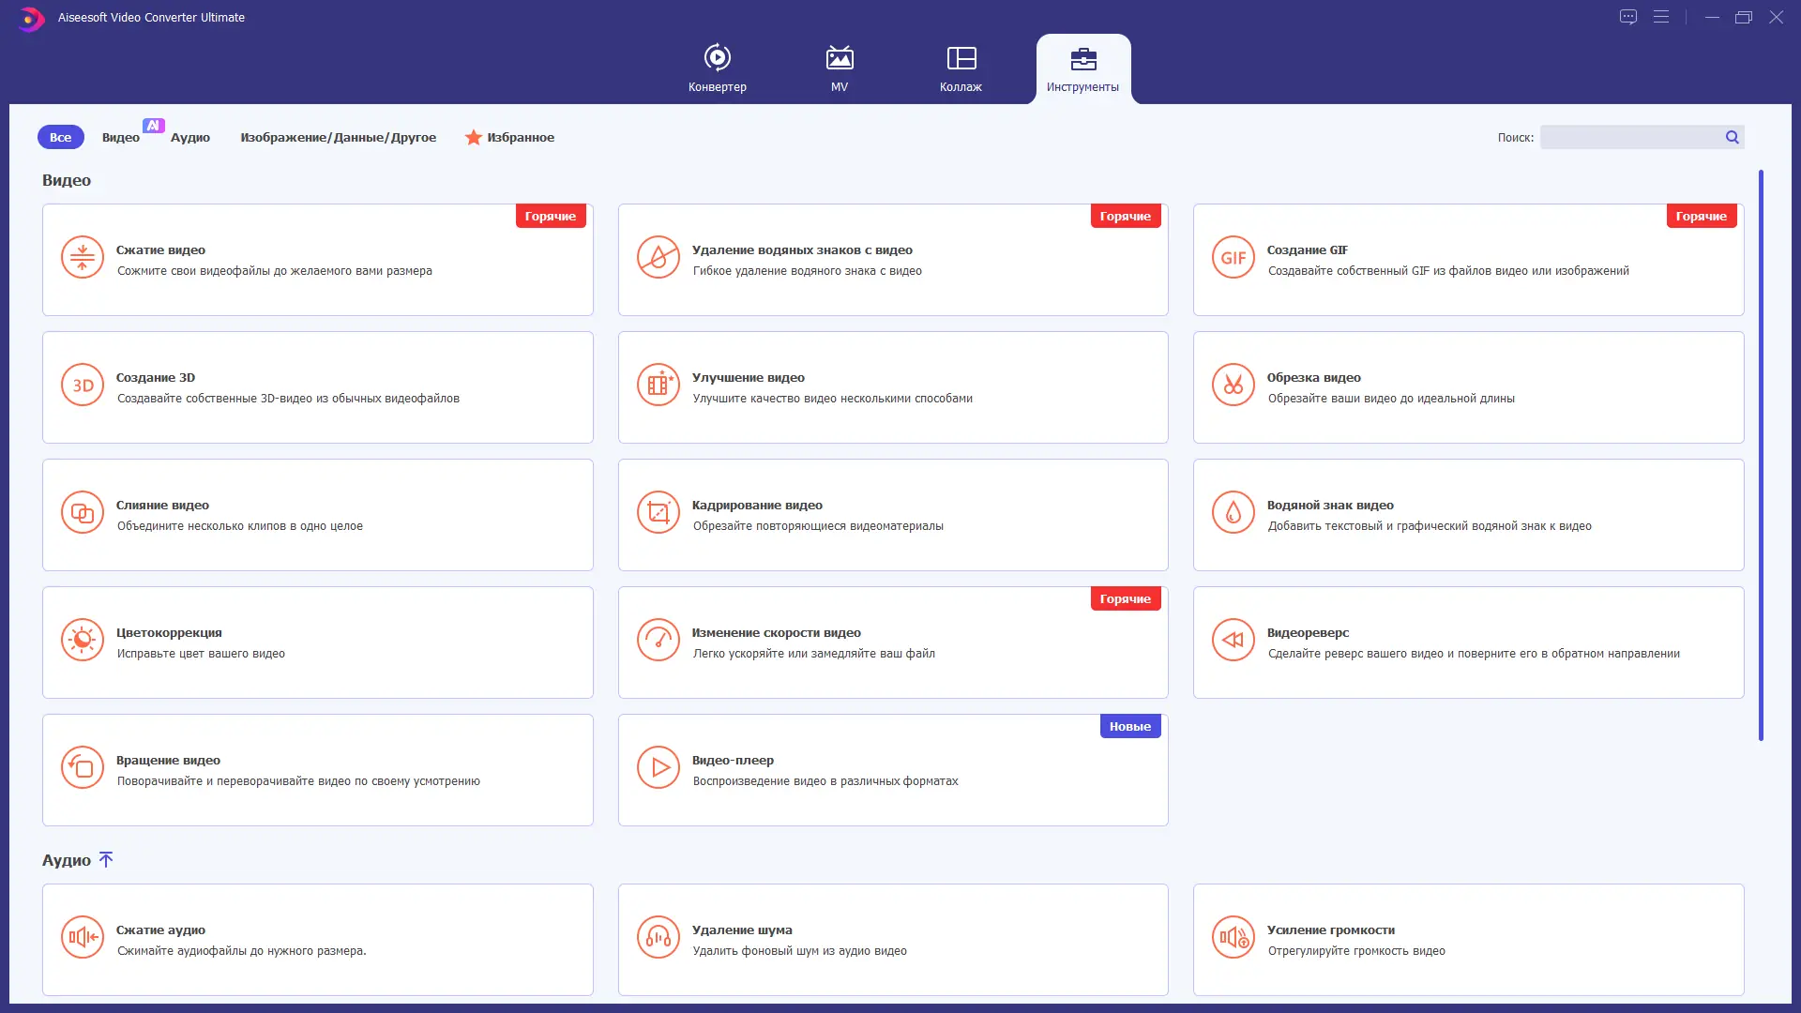This screenshot has height=1013, width=1801.
Task: Filter tools by the Аудио category
Action: [190, 137]
